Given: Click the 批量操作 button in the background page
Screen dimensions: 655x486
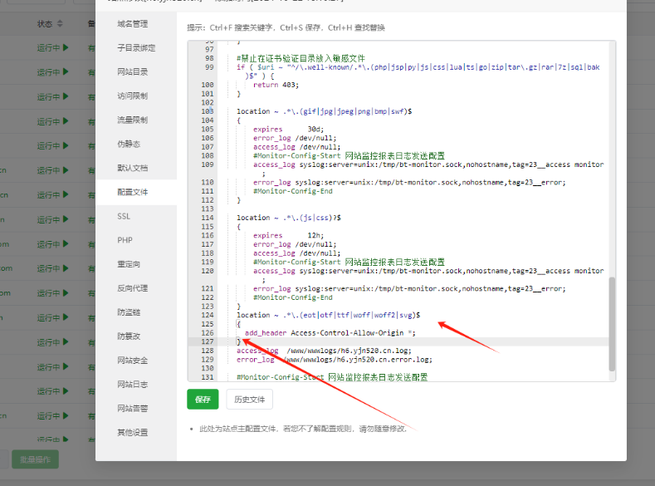Looking at the screenshot, I should [35, 459].
